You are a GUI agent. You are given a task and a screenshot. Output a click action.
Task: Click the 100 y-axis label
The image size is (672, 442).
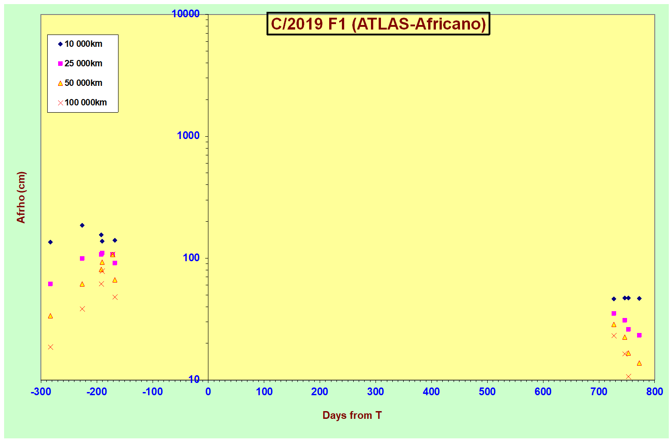coord(191,258)
